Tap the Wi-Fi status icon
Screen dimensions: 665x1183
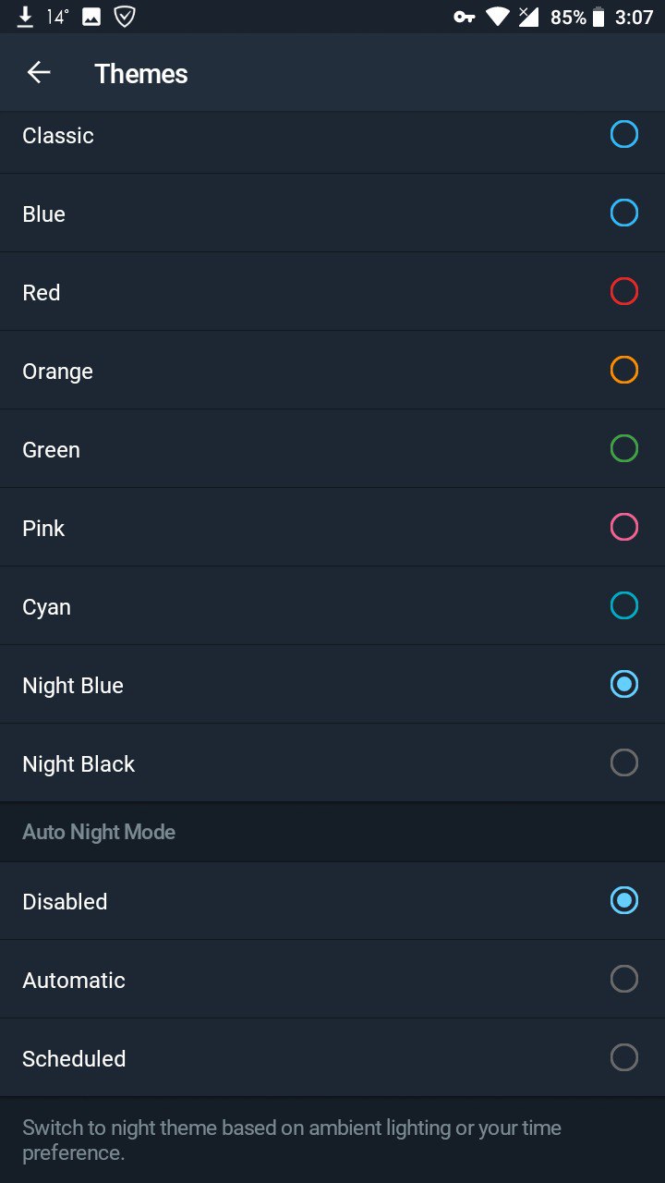(x=498, y=17)
